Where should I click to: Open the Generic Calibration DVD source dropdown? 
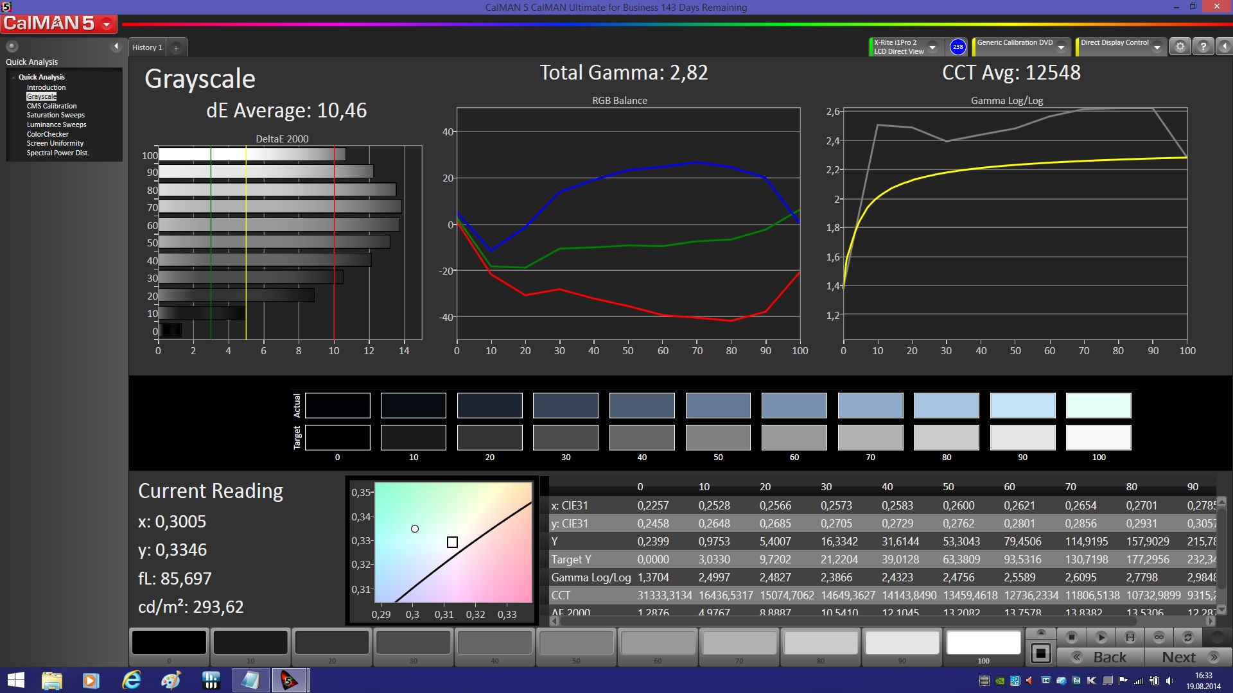pos(1062,47)
